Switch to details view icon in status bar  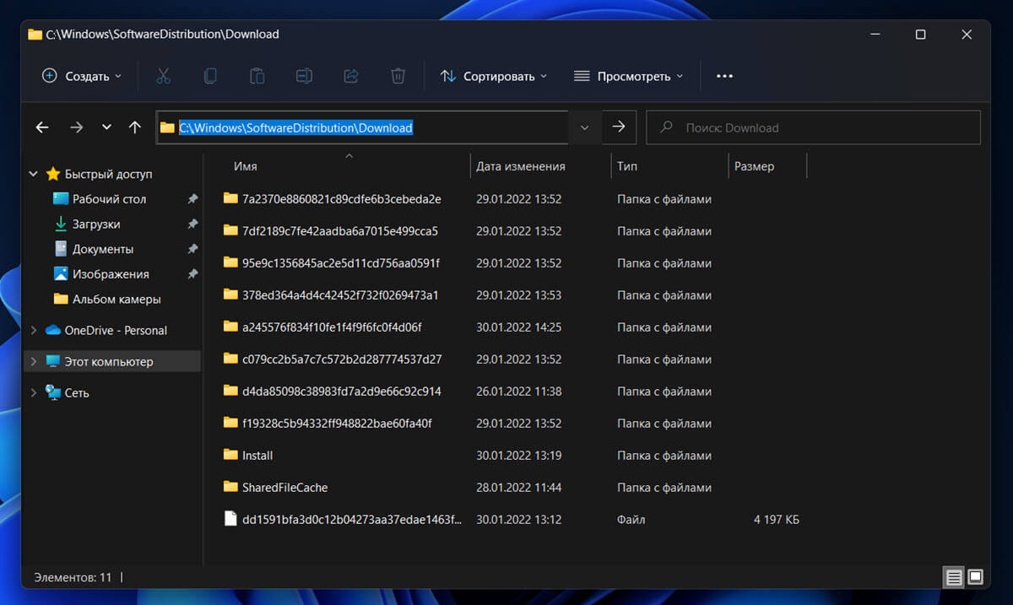[954, 578]
